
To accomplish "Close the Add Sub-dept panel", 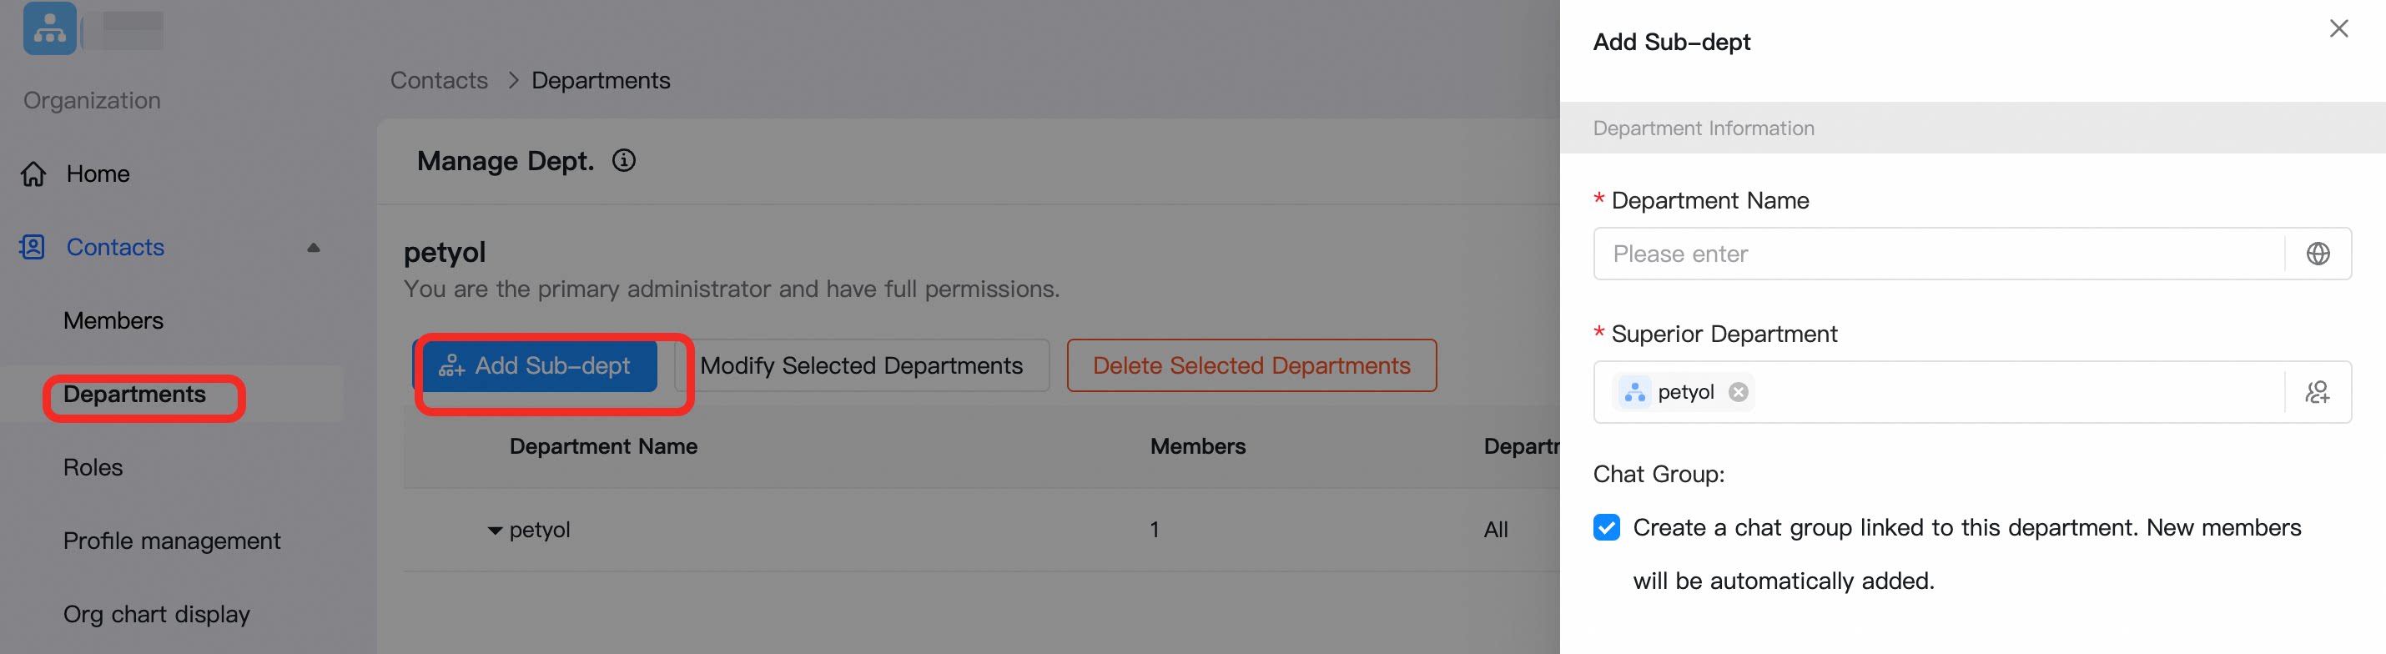I will pyautogui.click(x=2338, y=28).
